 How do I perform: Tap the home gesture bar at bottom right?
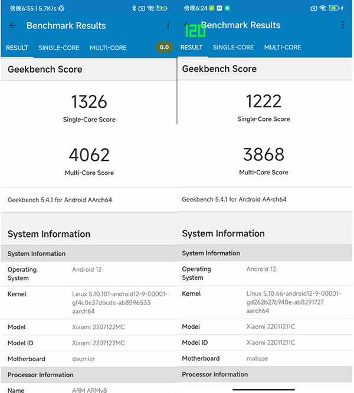(263, 389)
